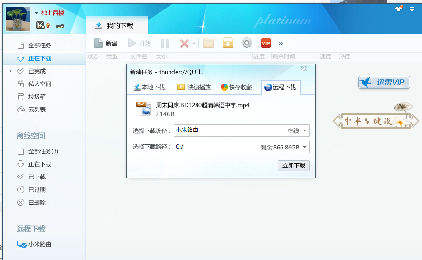Click the 迅雷VIP banner button
Image resolution: width=422 pixels, height=260 pixels.
(x=384, y=82)
